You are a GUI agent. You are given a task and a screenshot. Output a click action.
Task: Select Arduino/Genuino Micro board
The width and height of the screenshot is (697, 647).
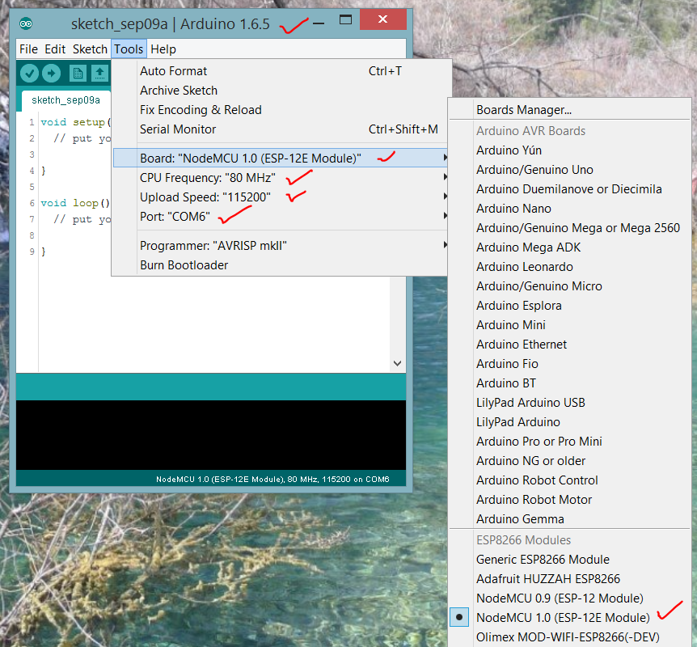(x=569, y=286)
